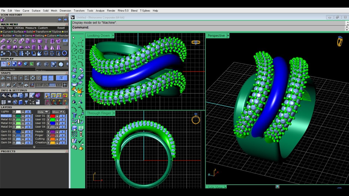The height and width of the screenshot is (196, 349).
Task: Expand Metal 02 layer arrow button
Action: (x=14, y=120)
